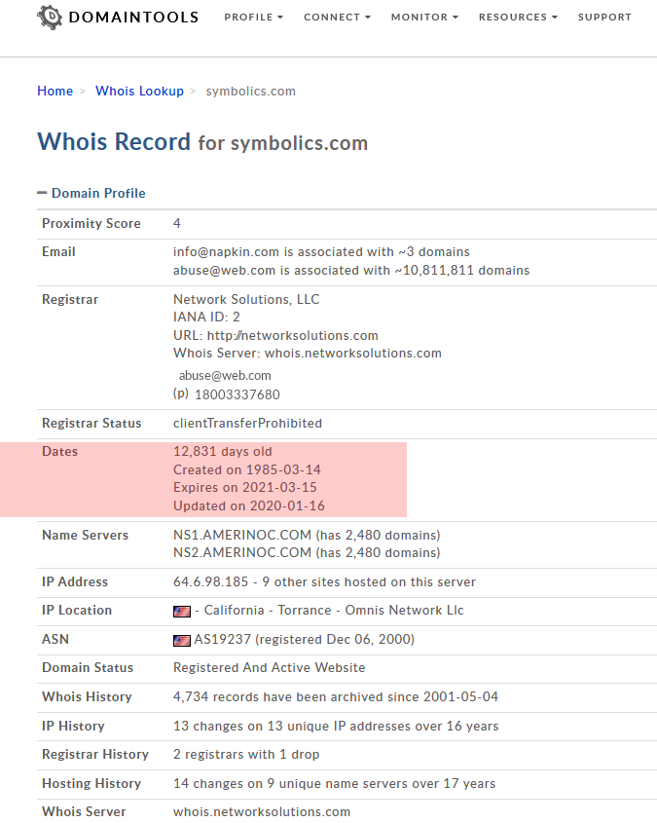Click the DomainTools gear logo icon

coord(50,18)
